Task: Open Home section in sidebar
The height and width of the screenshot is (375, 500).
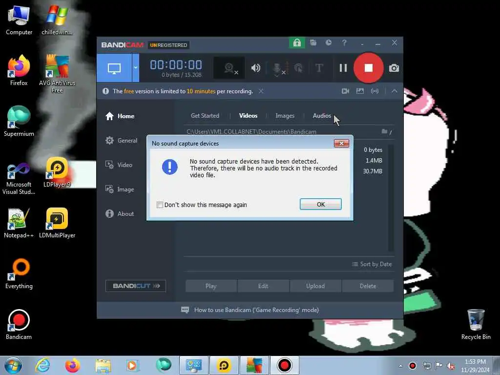Action: point(120,116)
